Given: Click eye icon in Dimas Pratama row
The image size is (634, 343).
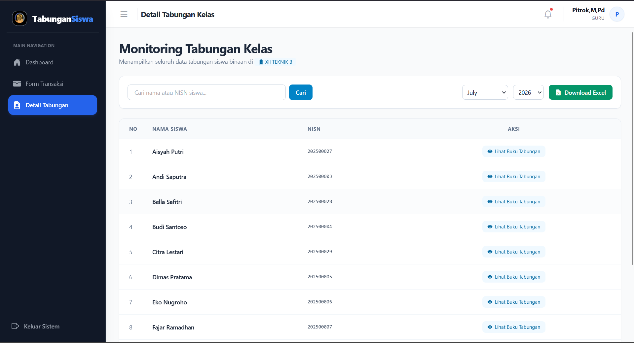Looking at the screenshot, I should [x=490, y=277].
